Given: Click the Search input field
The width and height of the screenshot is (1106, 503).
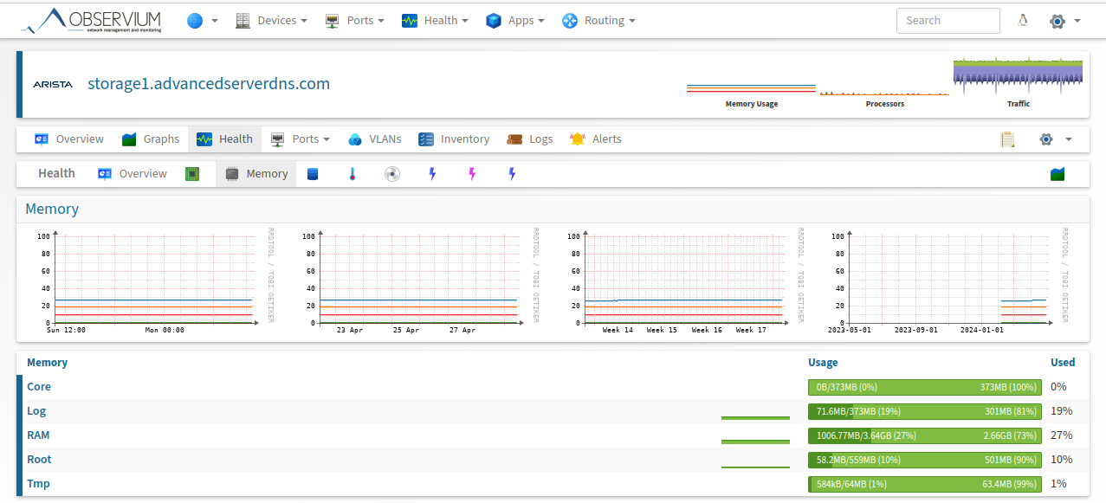Looking at the screenshot, I should (948, 21).
